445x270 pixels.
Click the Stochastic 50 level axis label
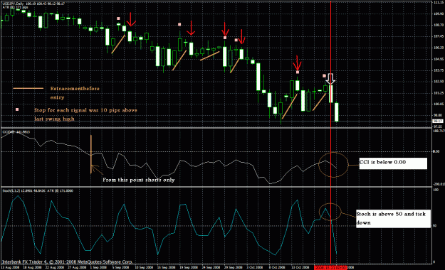point(435,226)
